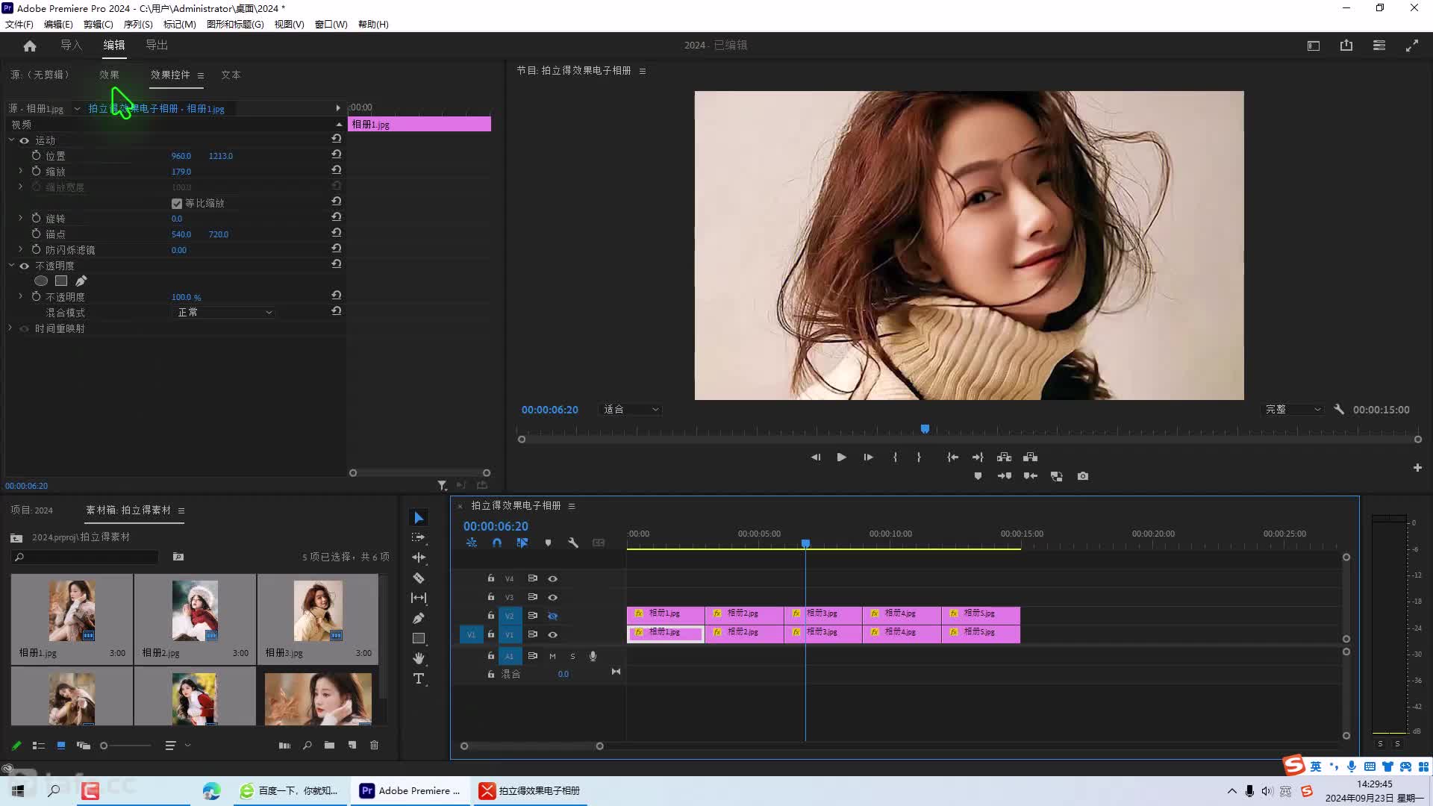Toggle V2 track output eye
The width and height of the screenshot is (1433, 806).
coord(553,616)
